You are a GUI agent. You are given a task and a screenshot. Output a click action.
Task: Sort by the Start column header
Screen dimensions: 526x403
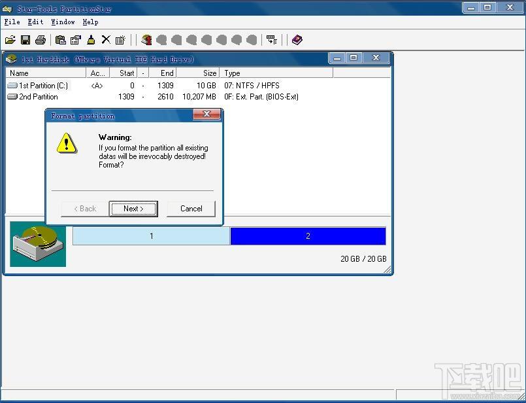[x=123, y=73]
